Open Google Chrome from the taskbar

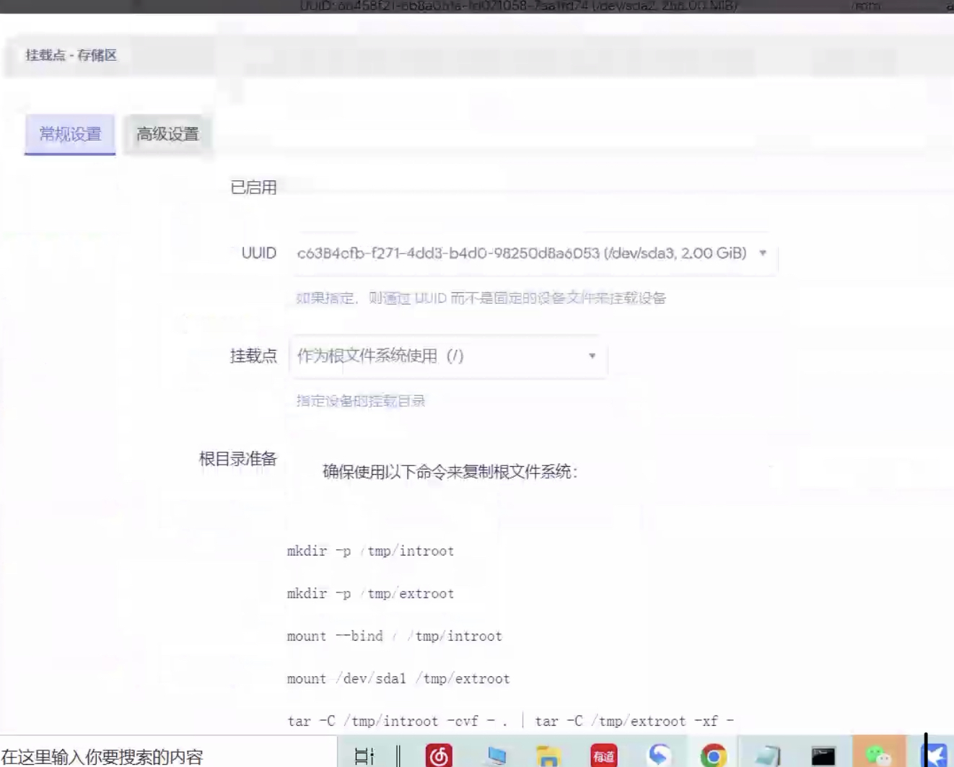pyautogui.click(x=713, y=755)
